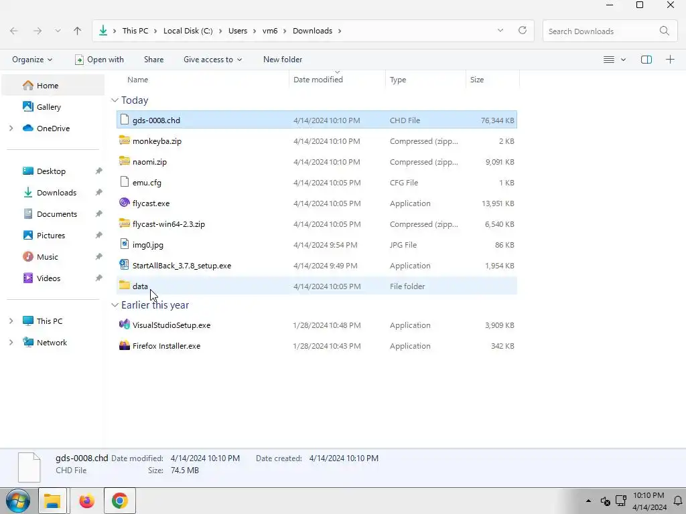
Task: Click Open with in the toolbar
Action: pos(99,60)
